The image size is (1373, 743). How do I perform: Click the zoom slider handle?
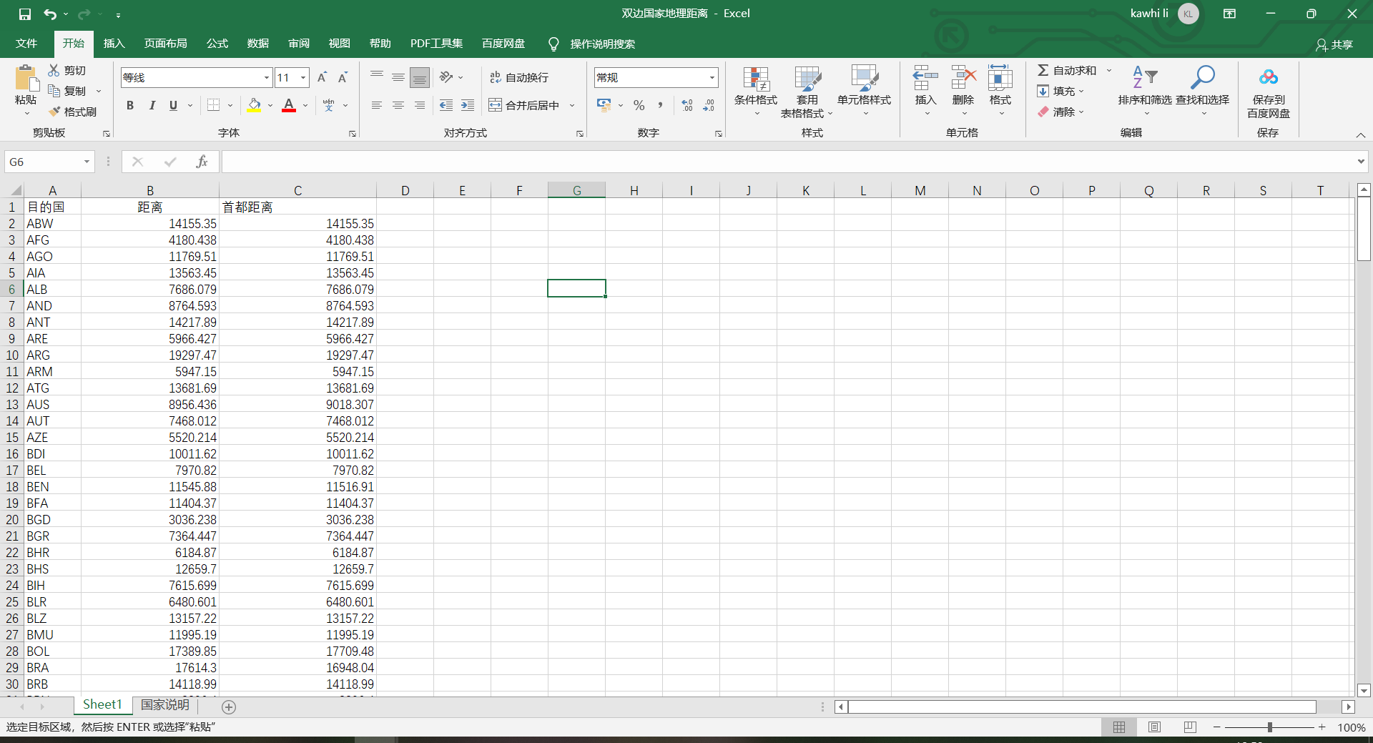pyautogui.click(x=1269, y=727)
